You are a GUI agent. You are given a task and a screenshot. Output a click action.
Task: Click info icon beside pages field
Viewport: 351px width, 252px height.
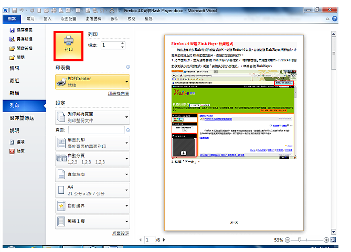pos(128,130)
